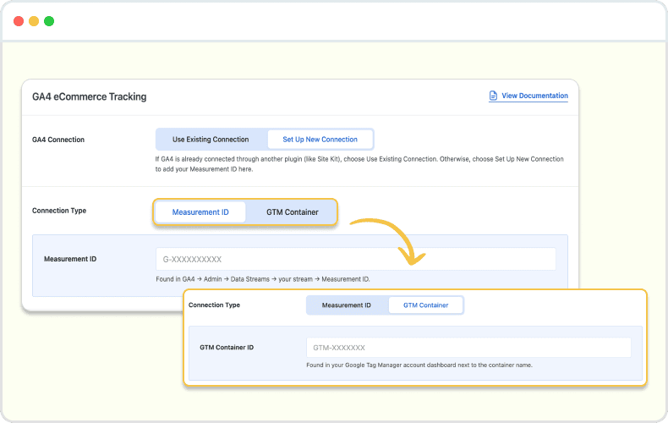Select GTM Container in lower Connection Type panel

tap(425, 305)
